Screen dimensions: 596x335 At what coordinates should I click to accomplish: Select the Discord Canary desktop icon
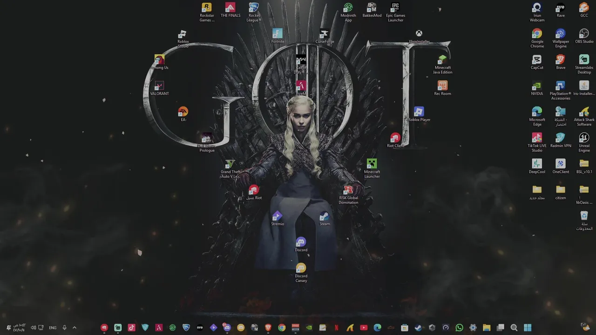coord(301,273)
